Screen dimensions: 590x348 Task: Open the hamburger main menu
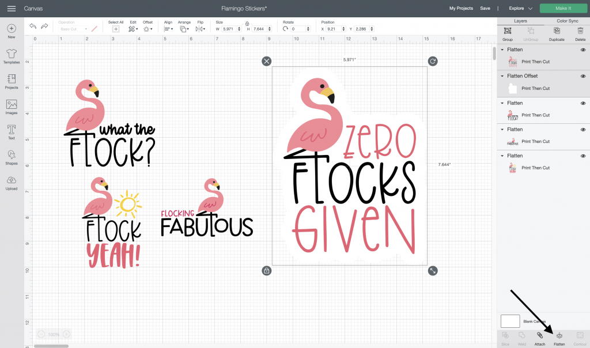tap(12, 8)
